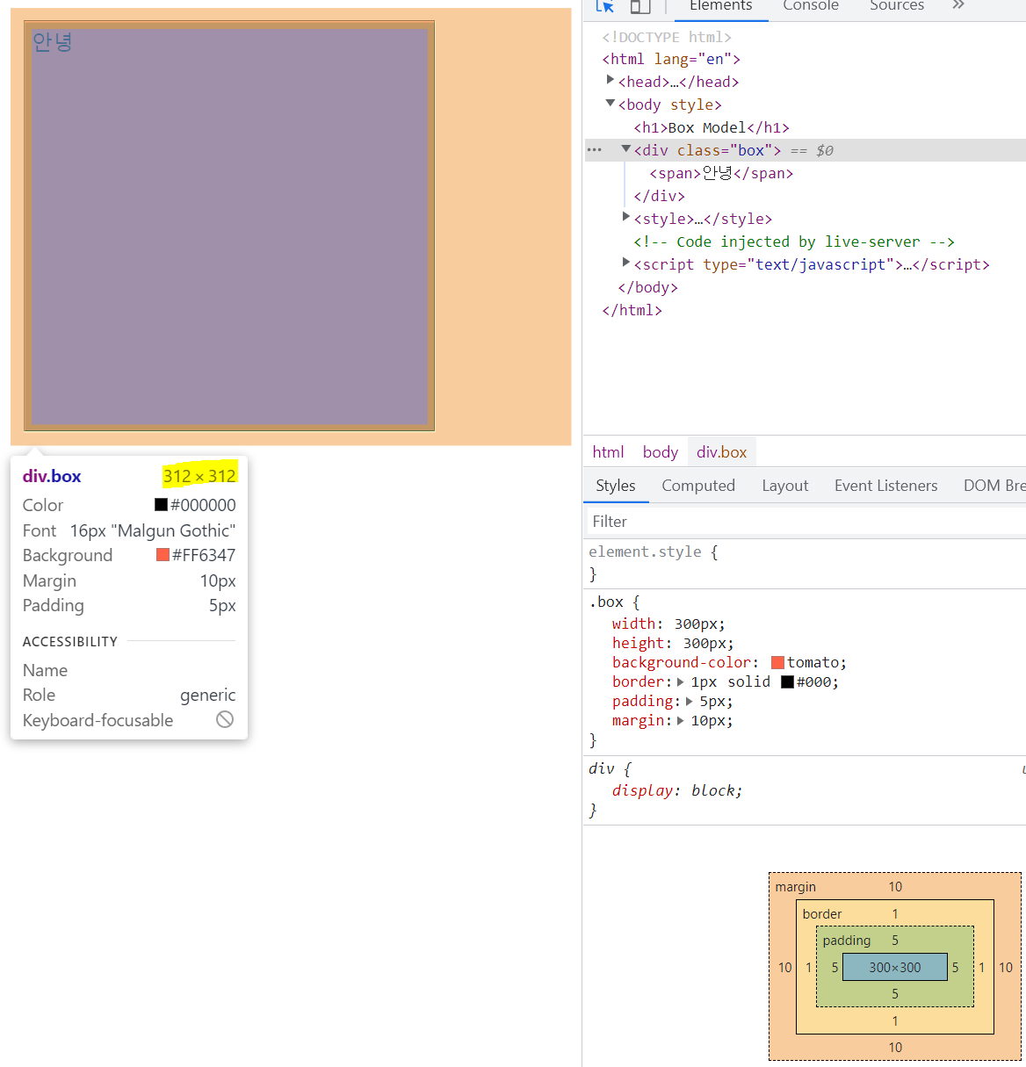Viewport: 1026px width, 1067px height.
Task: Click the .box selector text
Action: point(606,602)
